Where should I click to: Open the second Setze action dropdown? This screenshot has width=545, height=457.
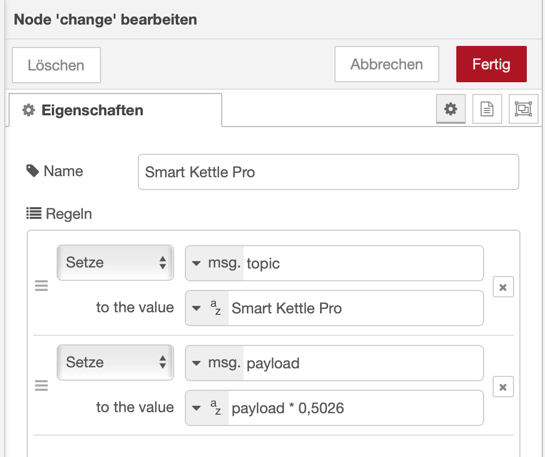click(115, 363)
